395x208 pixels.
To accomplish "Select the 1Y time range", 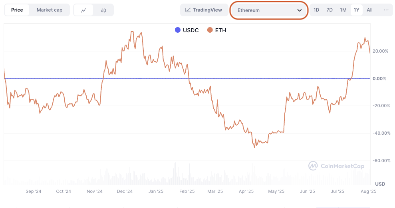I will 356,10.
